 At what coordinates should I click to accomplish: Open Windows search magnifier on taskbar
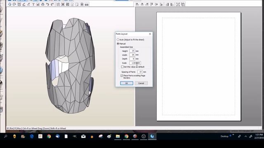(5, 136)
